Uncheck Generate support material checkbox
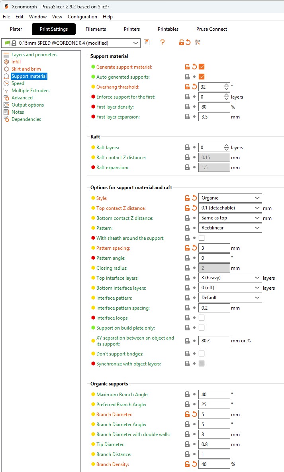Screen dimensions: 284x472 pos(202,67)
